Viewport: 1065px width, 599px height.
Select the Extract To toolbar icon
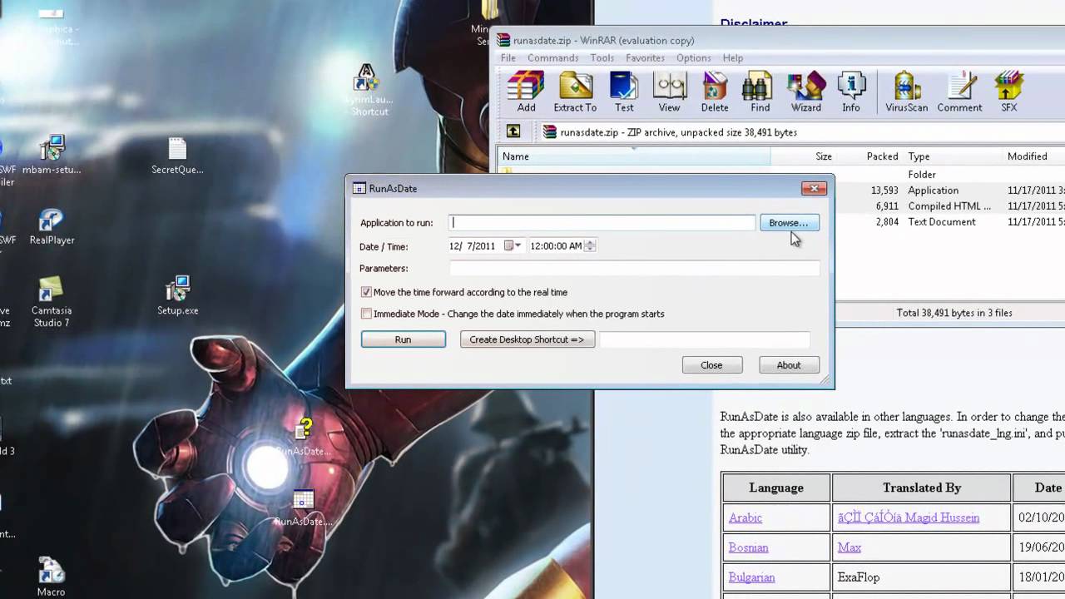575,92
